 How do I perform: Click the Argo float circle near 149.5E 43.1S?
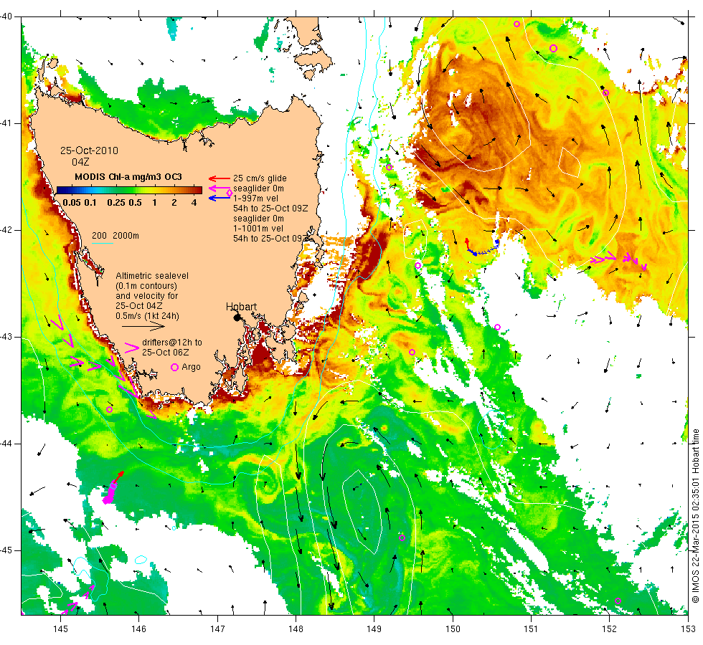412,353
